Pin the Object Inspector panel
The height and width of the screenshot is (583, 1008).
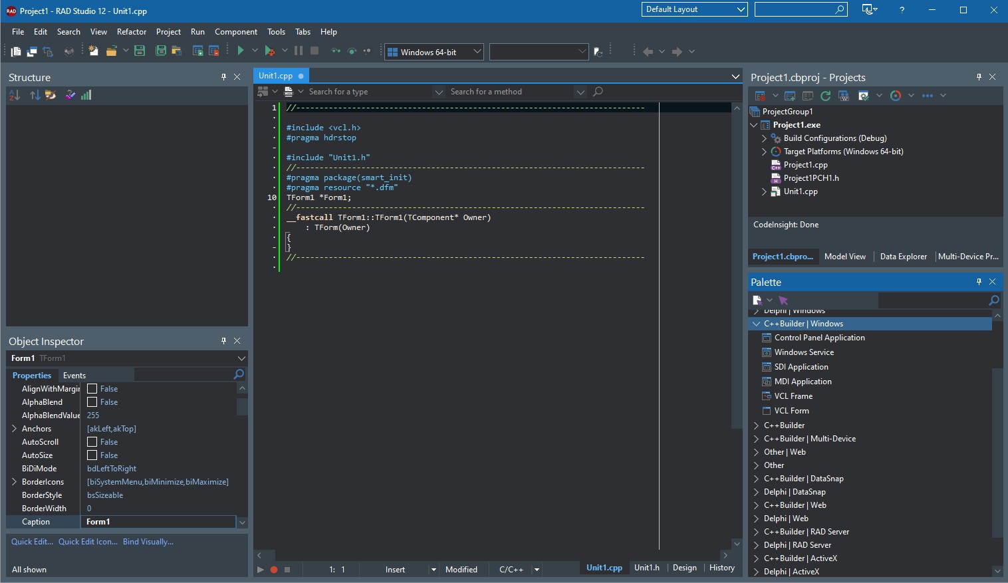point(223,340)
